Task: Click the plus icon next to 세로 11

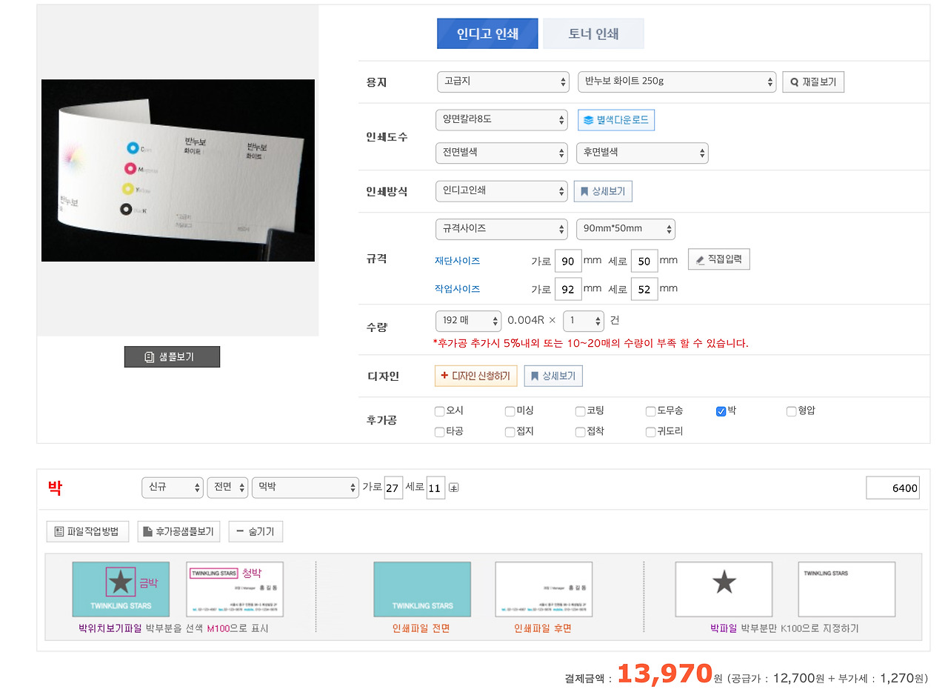Action: click(454, 488)
